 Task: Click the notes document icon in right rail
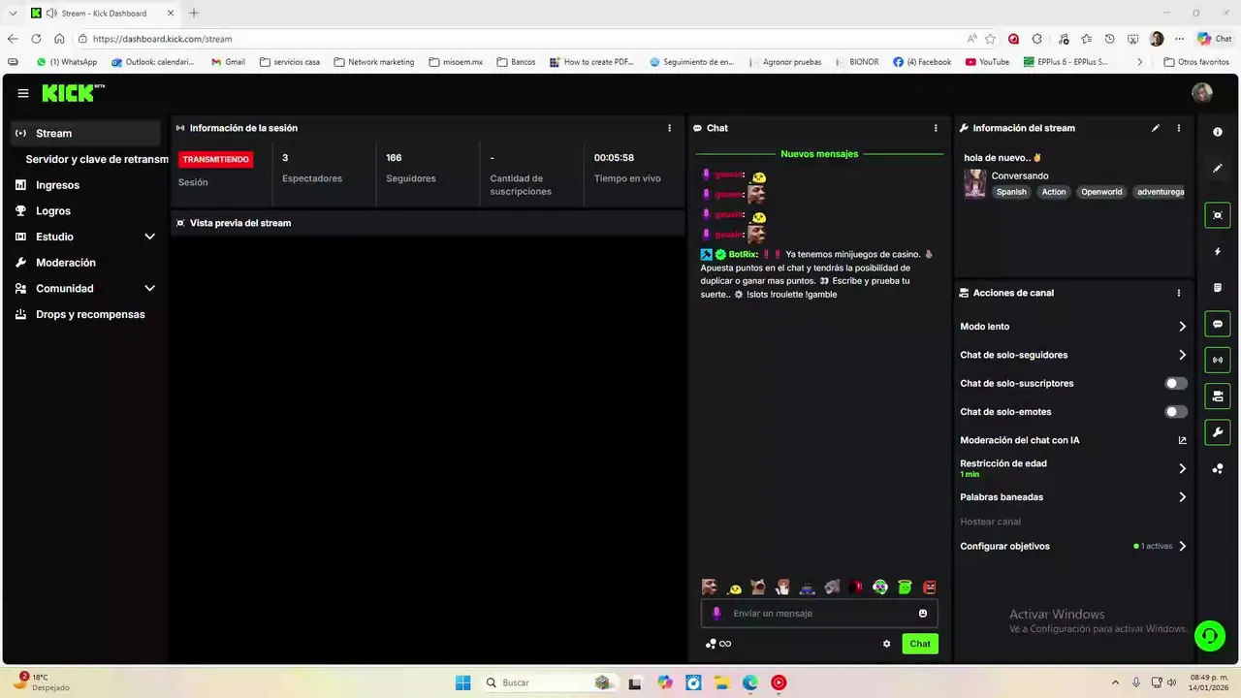(x=1218, y=288)
